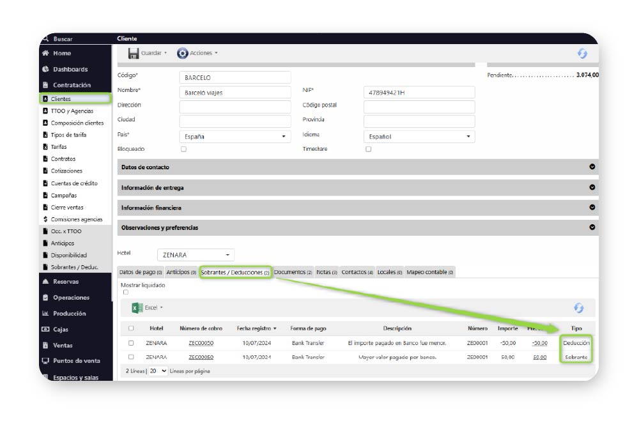639x430 pixels.
Task: Click the Excel export icon
Action: coord(137,308)
